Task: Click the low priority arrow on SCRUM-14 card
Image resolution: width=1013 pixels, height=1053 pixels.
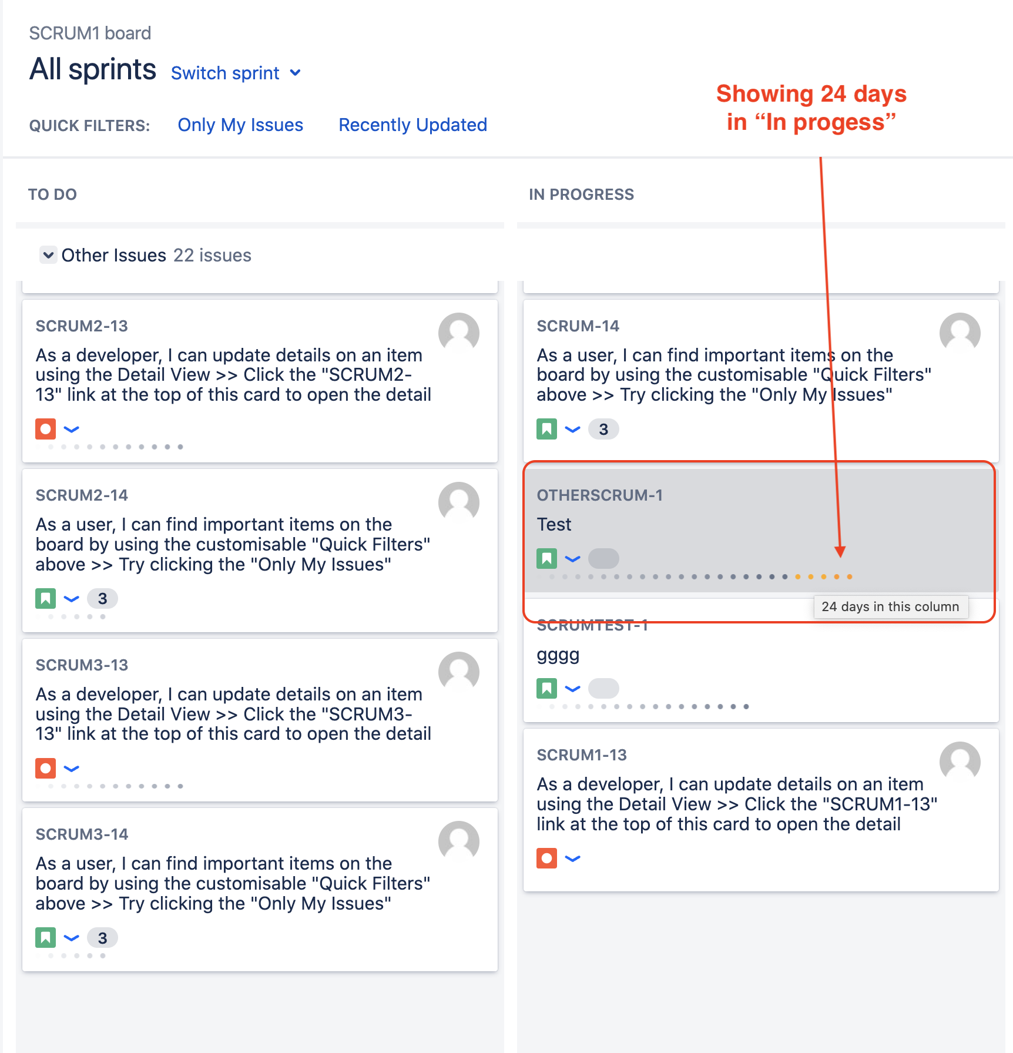Action: [x=572, y=430]
